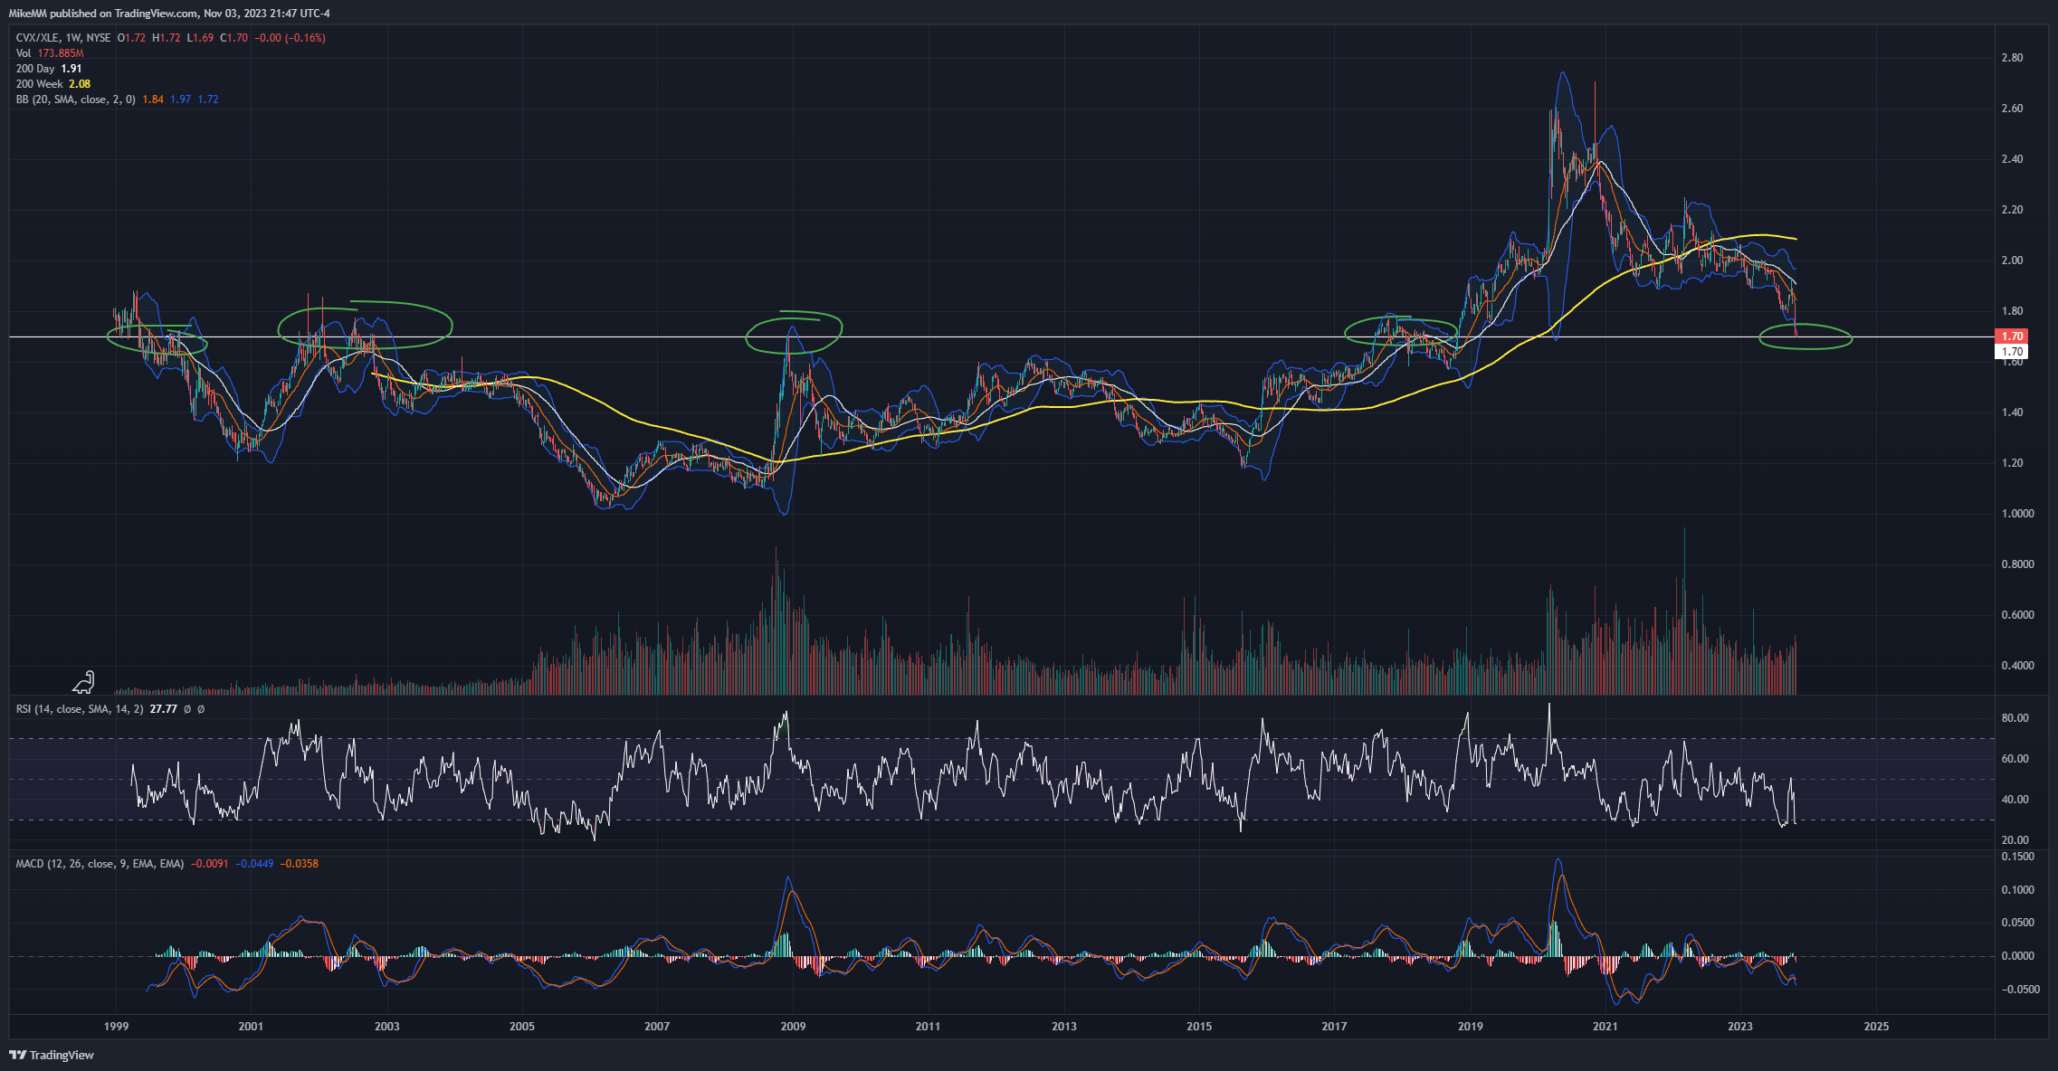The width and height of the screenshot is (2058, 1071).
Task: Click the 2001 label on time axis
Action: 251,1027
